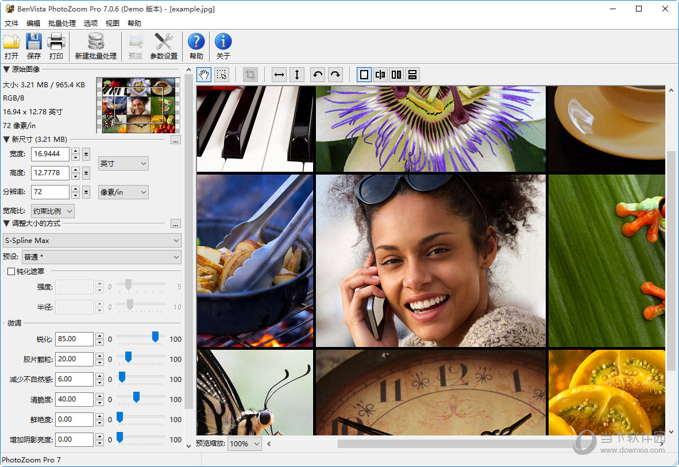Open the S-Spline Max resize method dropdown
679x467 pixels.
[92, 240]
